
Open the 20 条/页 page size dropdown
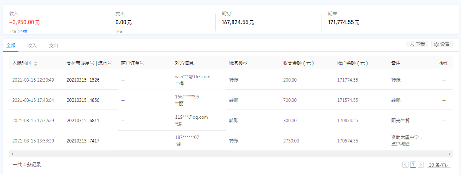[439, 165]
